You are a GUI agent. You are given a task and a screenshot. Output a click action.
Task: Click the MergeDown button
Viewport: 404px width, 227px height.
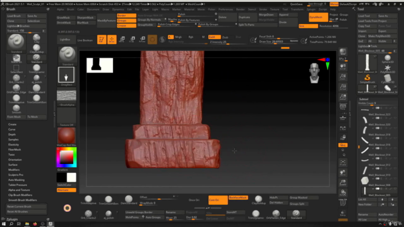(268, 15)
